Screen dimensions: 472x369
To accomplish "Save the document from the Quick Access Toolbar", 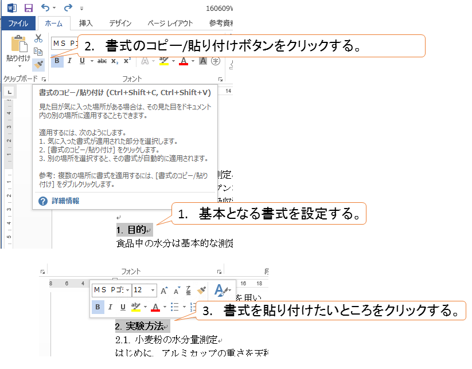I will (x=29, y=9).
